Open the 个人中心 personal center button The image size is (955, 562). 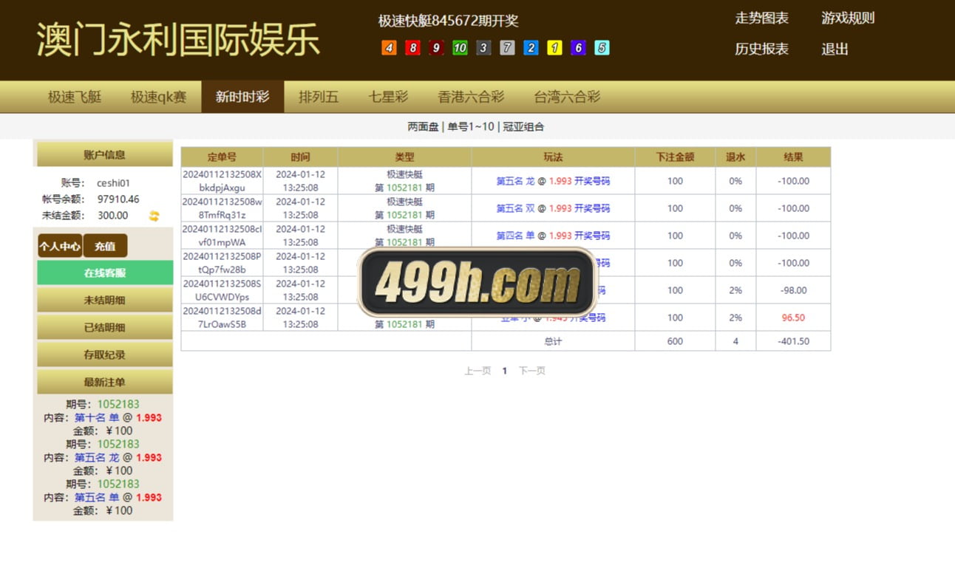(x=60, y=246)
